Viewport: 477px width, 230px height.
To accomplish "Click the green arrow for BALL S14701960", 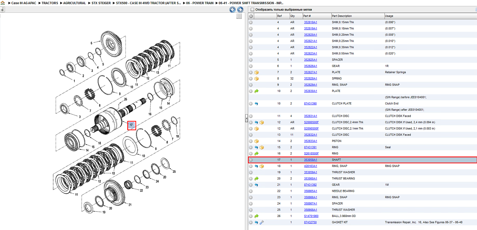I will tap(257, 216).
